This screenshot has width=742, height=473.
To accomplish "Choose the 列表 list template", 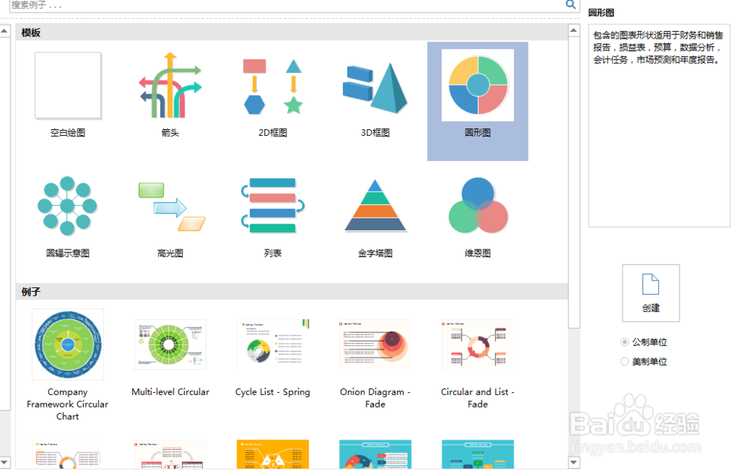I will [x=273, y=206].
